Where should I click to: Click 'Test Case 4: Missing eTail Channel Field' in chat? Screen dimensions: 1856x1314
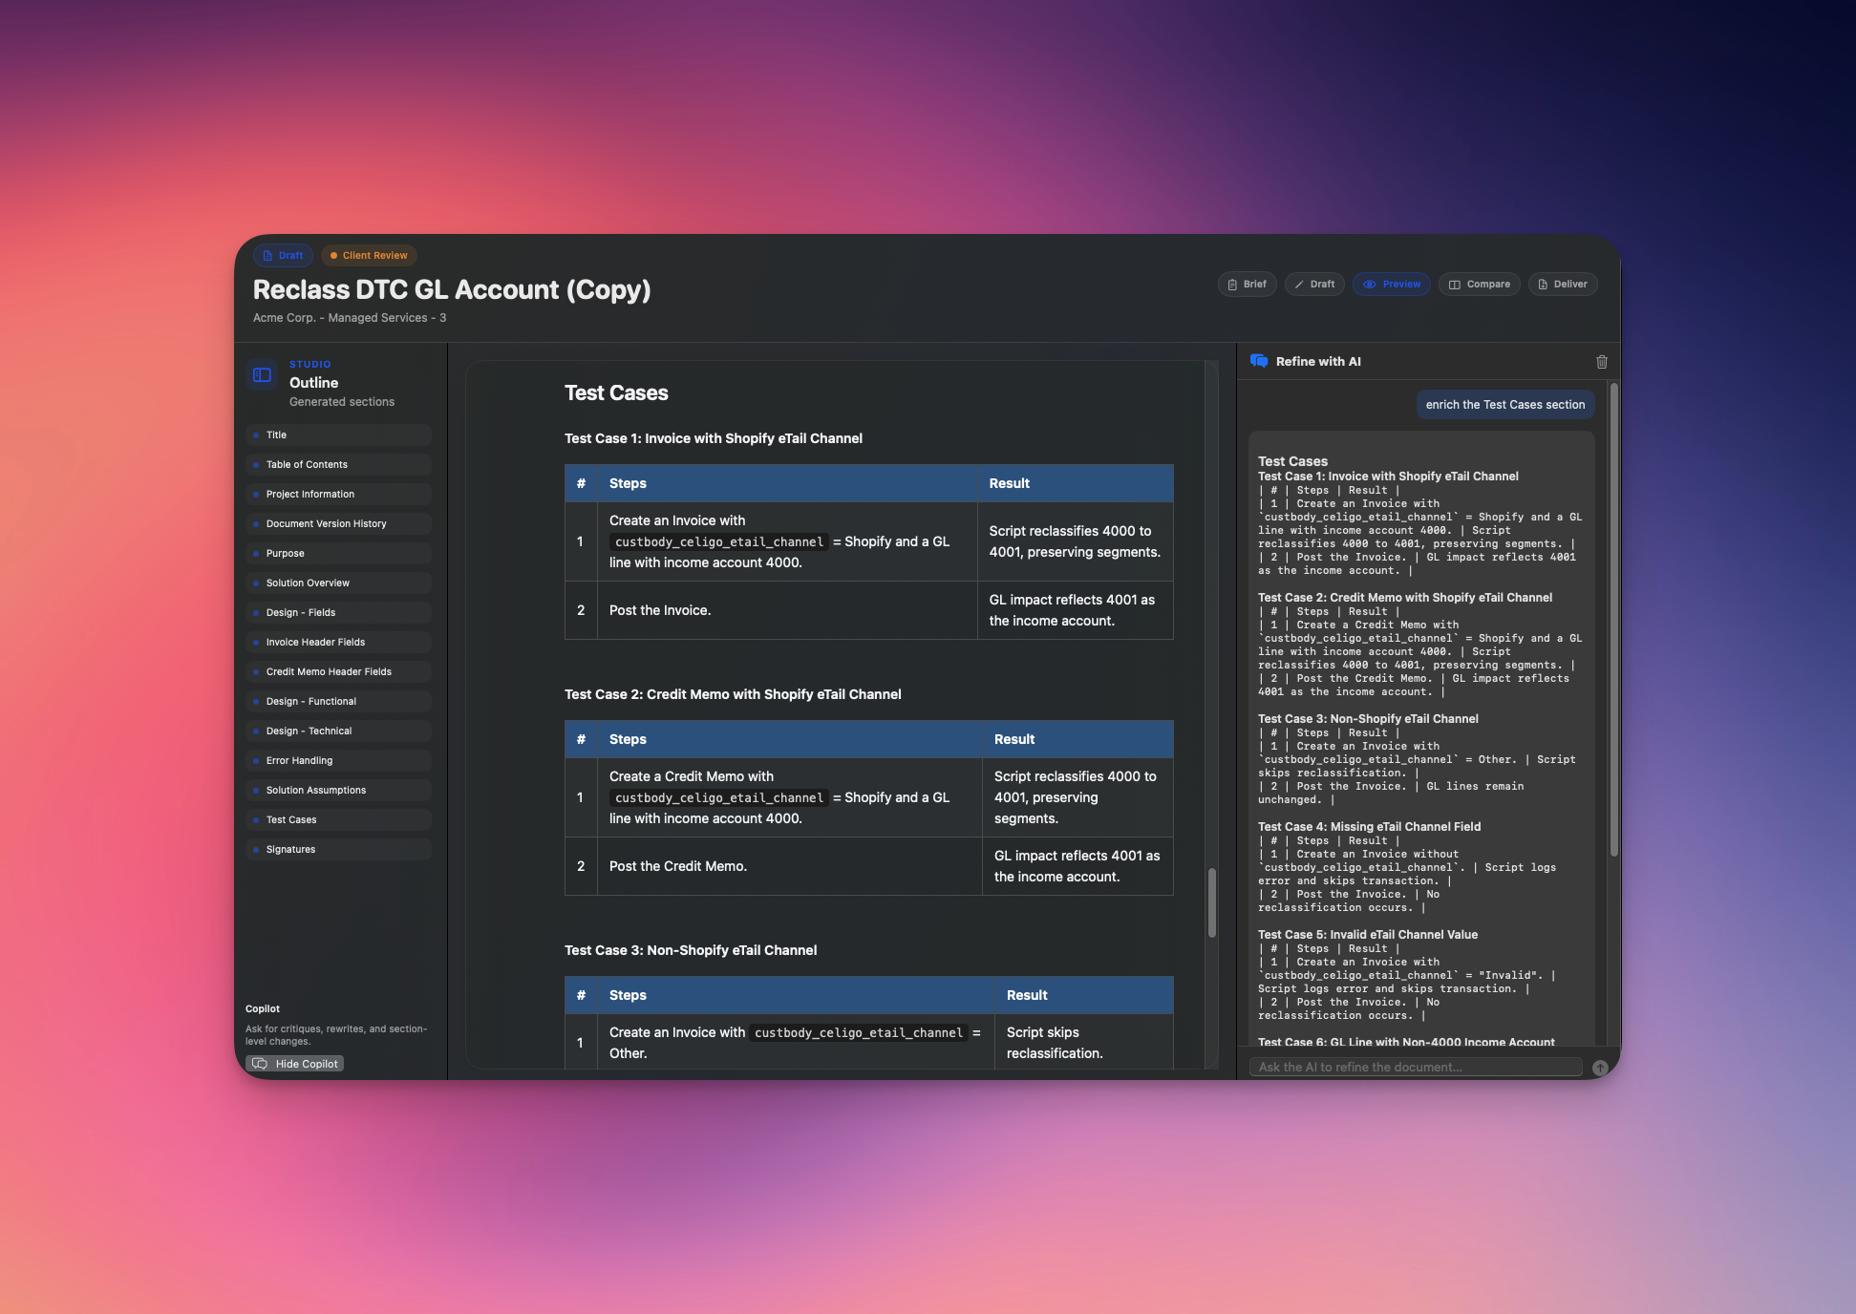pos(1369,827)
